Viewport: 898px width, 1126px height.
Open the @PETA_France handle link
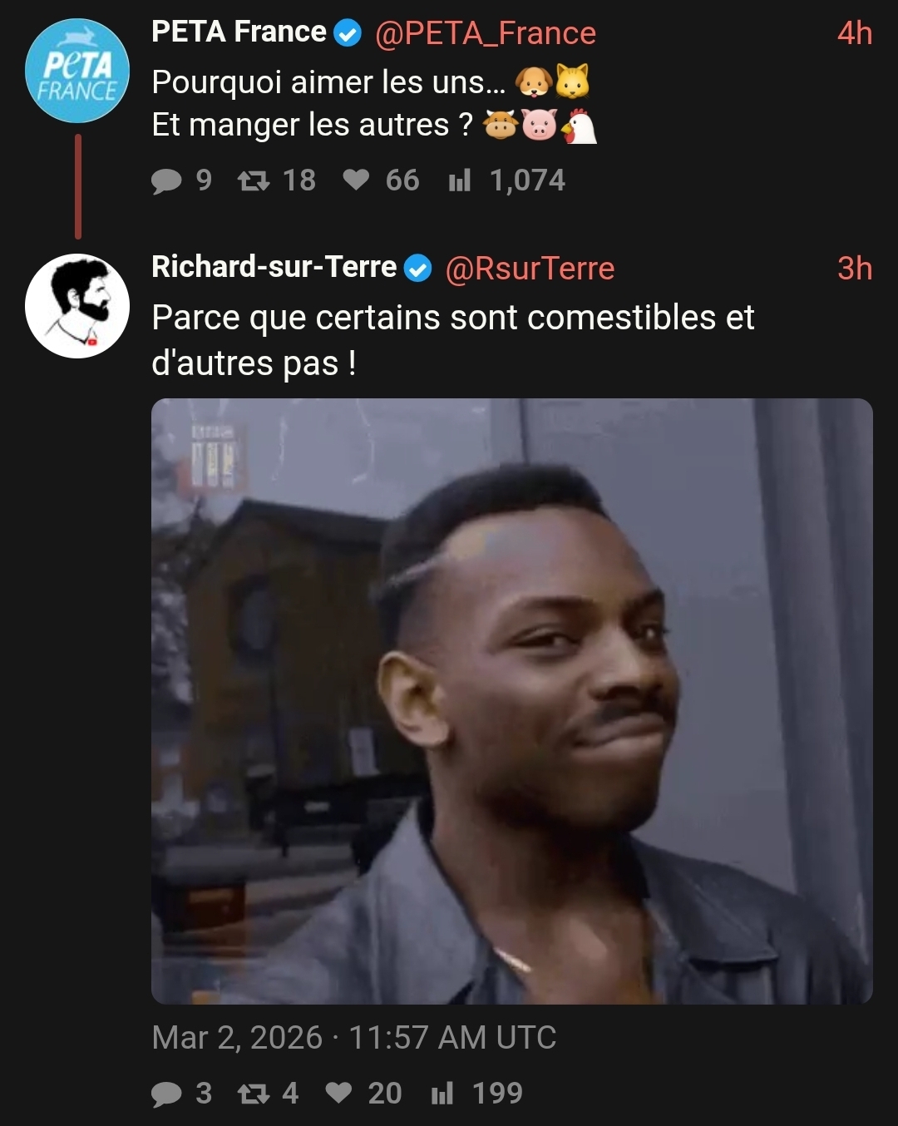(486, 33)
